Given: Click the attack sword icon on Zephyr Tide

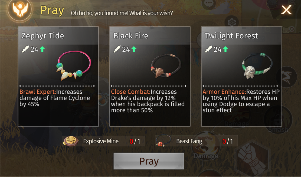Looking at the screenshot, I should point(25,49).
